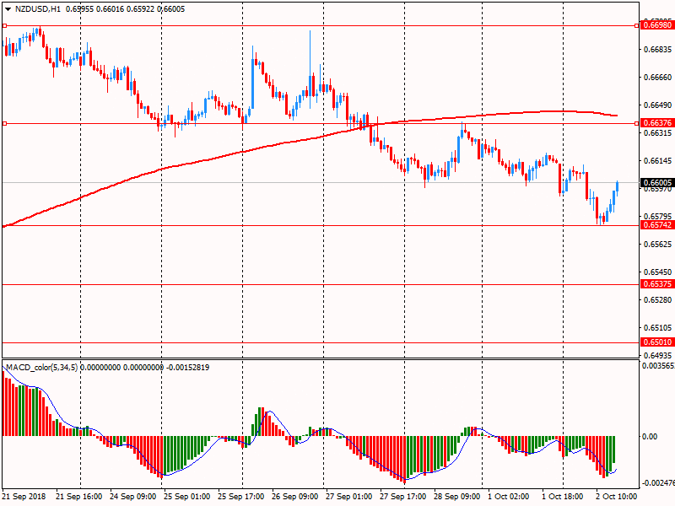
Task: Click right square handle of 0.66376 line
Action: pyautogui.click(x=637, y=124)
